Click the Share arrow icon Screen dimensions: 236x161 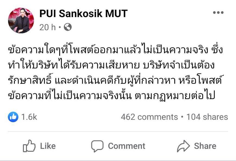point(183,146)
